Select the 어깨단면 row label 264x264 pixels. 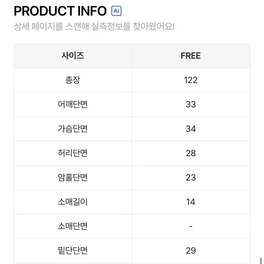point(73,104)
